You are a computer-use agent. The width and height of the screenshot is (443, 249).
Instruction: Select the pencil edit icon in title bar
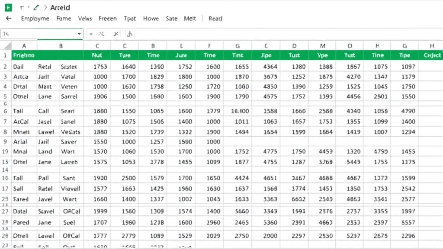point(36,7)
